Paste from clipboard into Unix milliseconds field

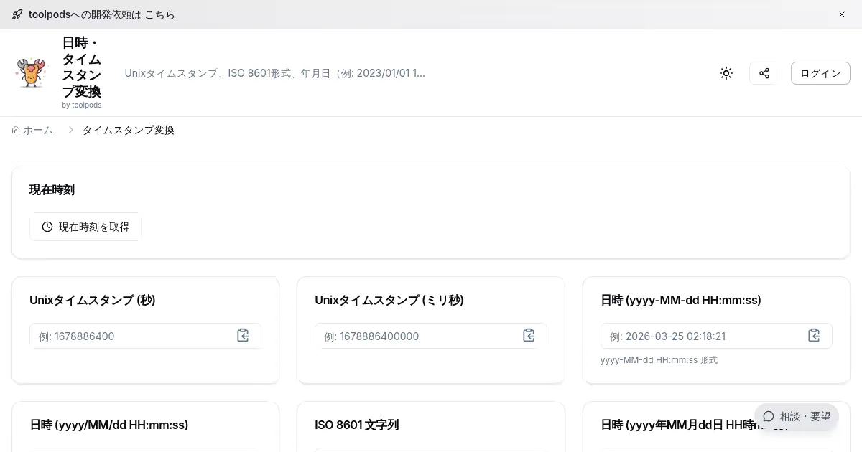(x=529, y=335)
